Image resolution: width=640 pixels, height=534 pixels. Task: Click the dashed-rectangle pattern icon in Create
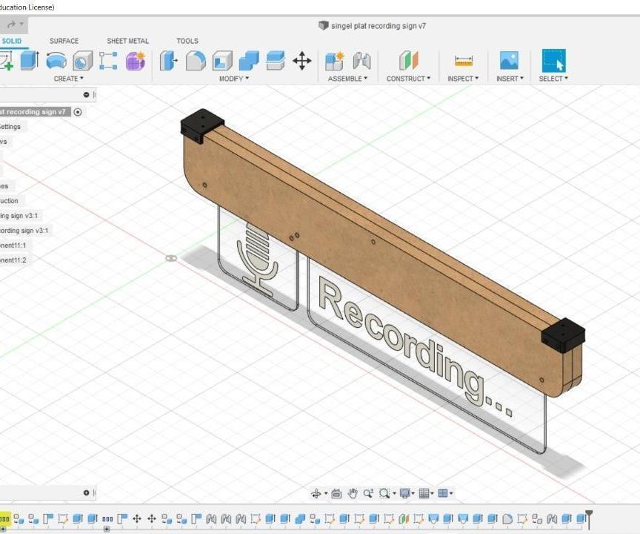(107, 61)
